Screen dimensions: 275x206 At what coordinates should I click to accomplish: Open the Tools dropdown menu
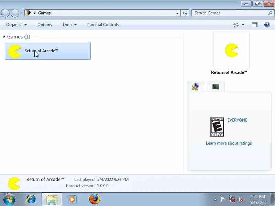69,25
